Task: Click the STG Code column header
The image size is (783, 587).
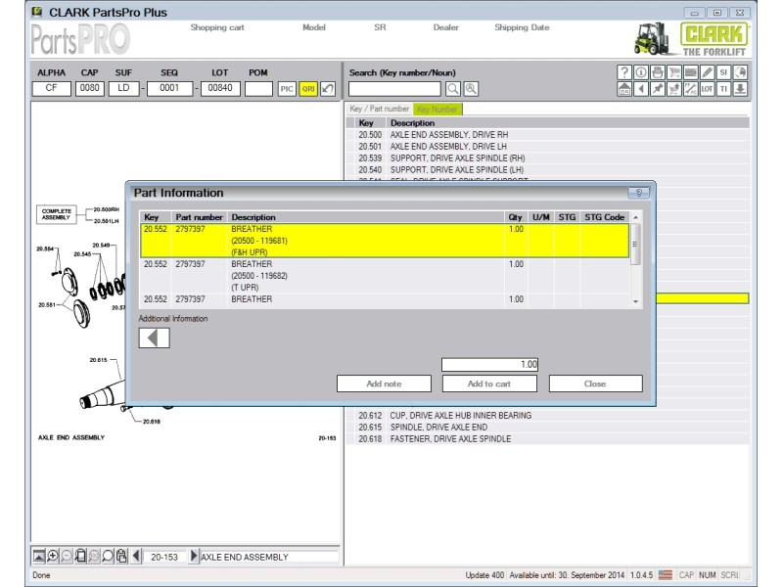Action: click(x=604, y=217)
